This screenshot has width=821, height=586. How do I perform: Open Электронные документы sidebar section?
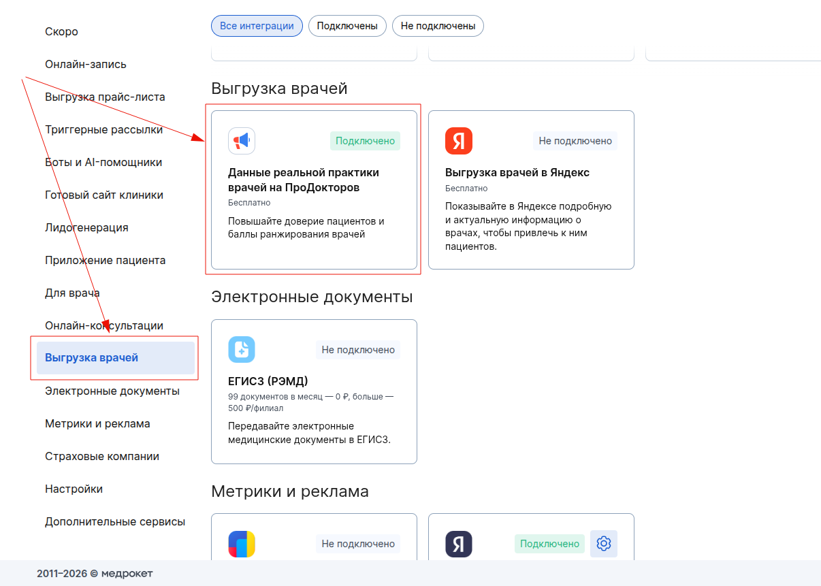(112, 391)
